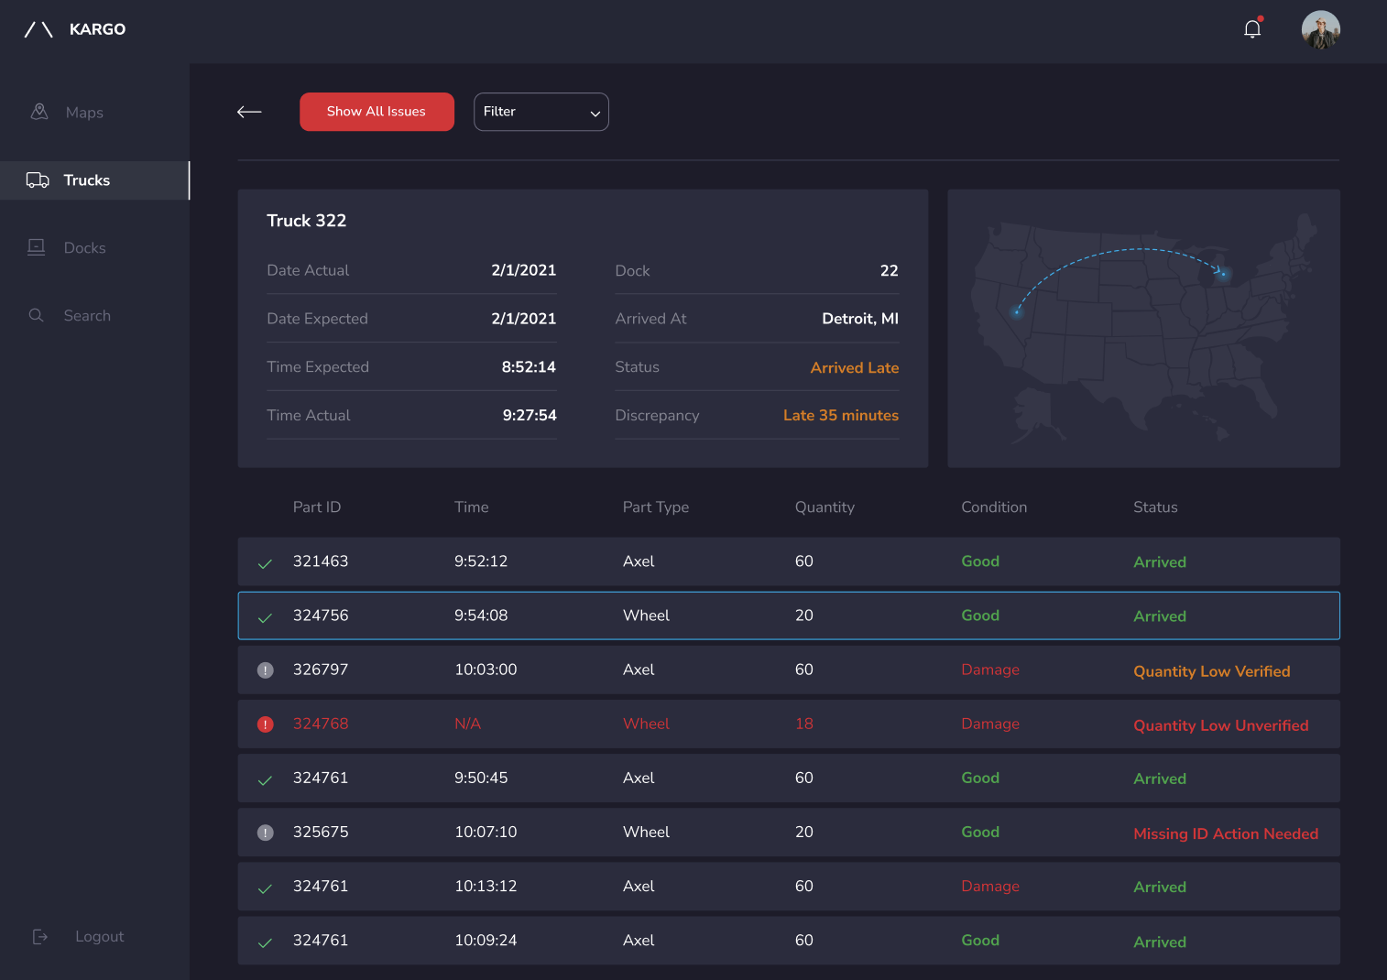Open the Filter dropdown

541,112
